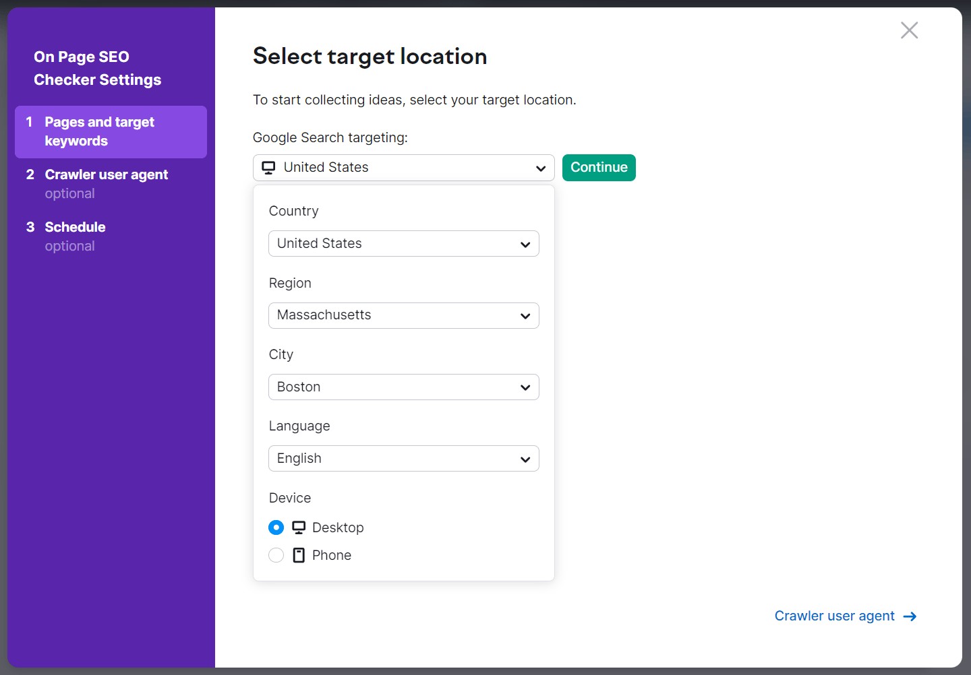This screenshot has width=971, height=675.
Task: Open the Language dropdown showing English
Action: click(x=403, y=458)
